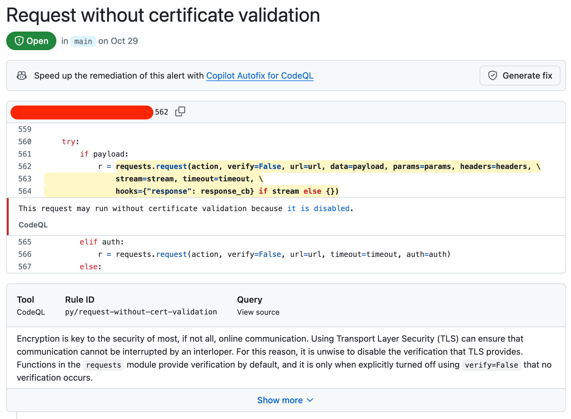This screenshot has height=419, width=571.
Task: Click the green Open status badge
Action: pyautogui.click(x=31, y=41)
